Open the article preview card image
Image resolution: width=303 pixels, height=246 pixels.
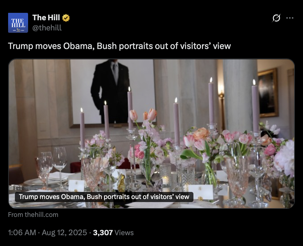(x=151, y=133)
